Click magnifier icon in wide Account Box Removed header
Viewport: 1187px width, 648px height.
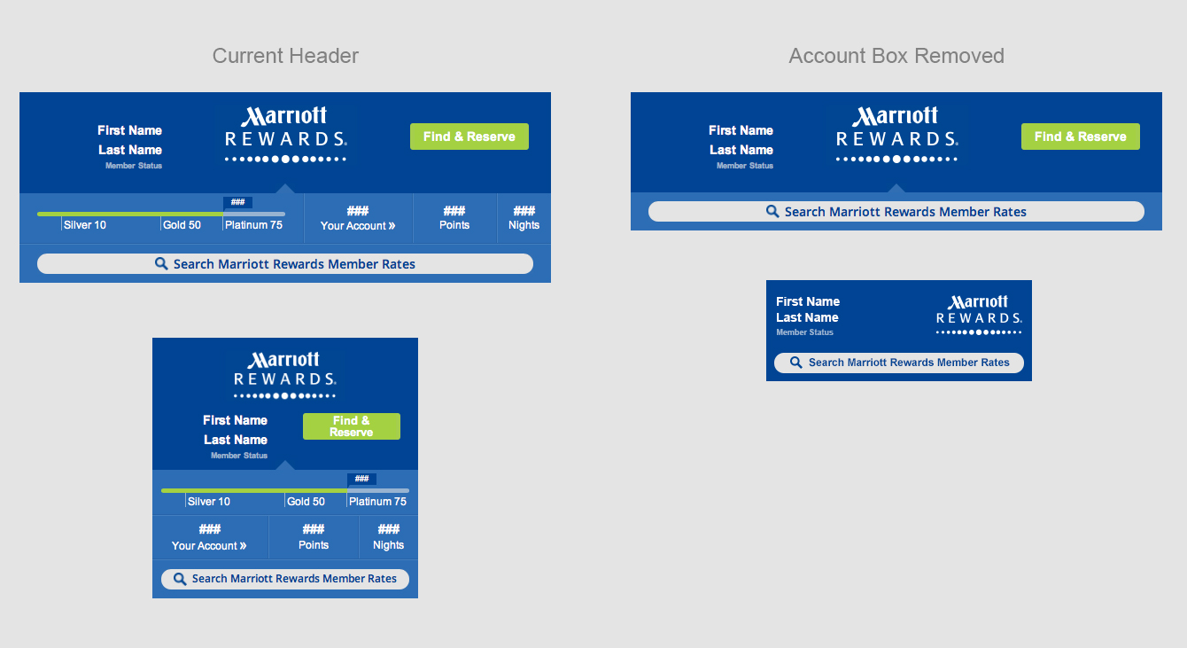click(x=772, y=212)
